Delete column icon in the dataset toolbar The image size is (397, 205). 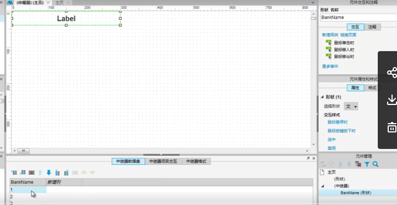[75, 173]
